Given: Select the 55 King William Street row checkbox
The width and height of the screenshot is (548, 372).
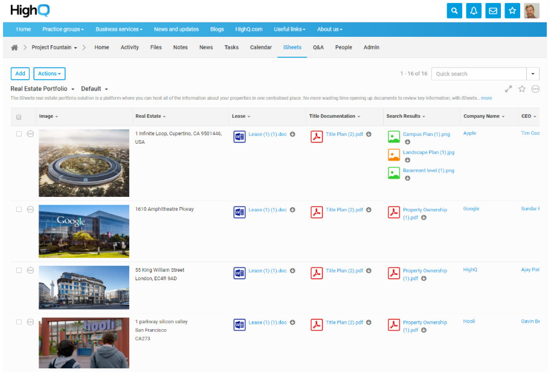Looking at the screenshot, I should (19, 271).
